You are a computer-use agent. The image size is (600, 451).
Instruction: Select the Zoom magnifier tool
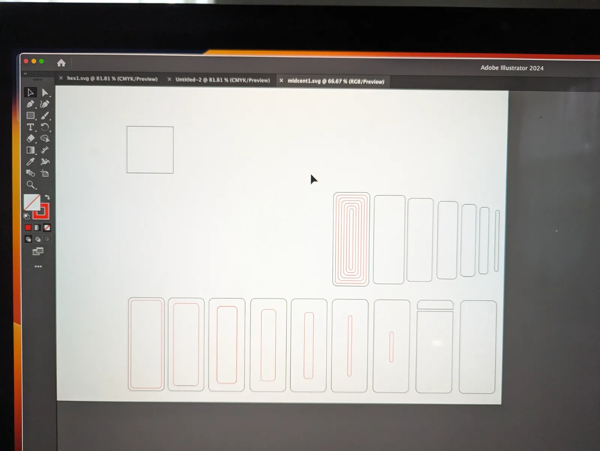[x=31, y=185]
